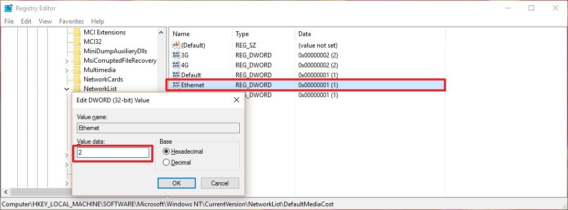Open the File menu
This screenshot has width=568, height=210.
(x=9, y=21)
